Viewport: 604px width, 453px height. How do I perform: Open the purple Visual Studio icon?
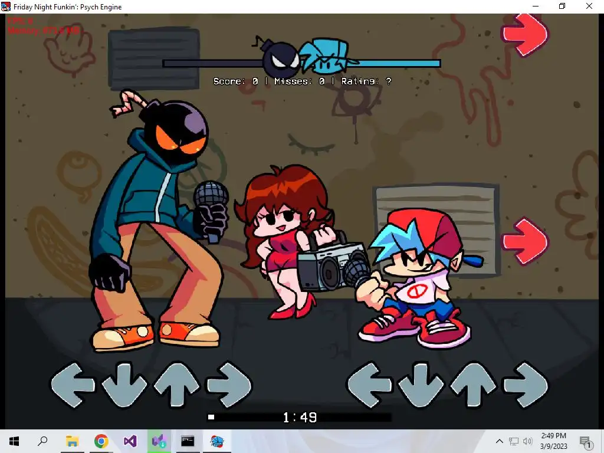click(x=130, y=441)
